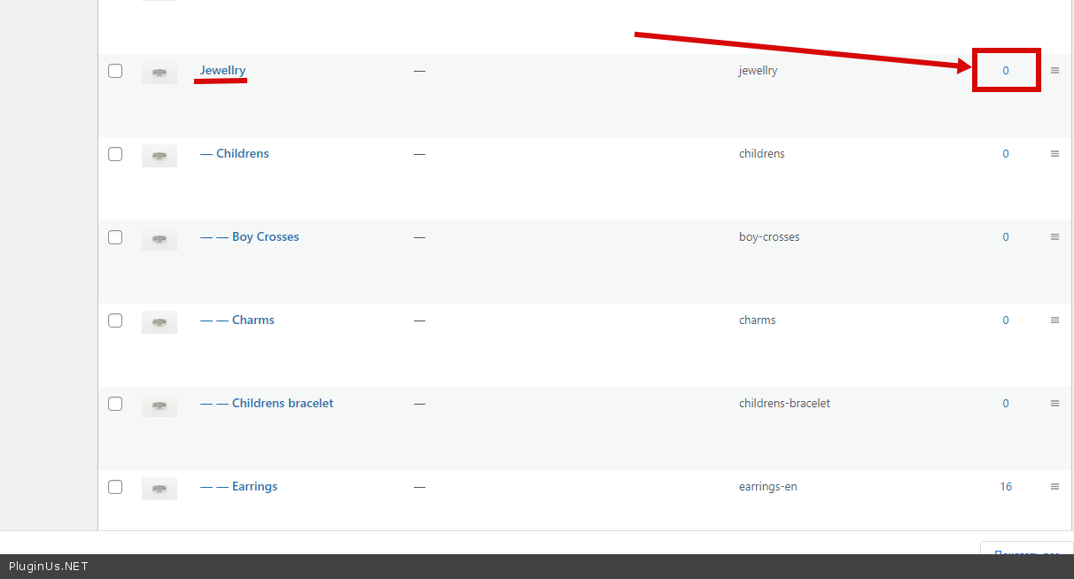Click the drag handle icon for Childrens row
Viewport: 1074px width, 579px height.
point(1055,154)
